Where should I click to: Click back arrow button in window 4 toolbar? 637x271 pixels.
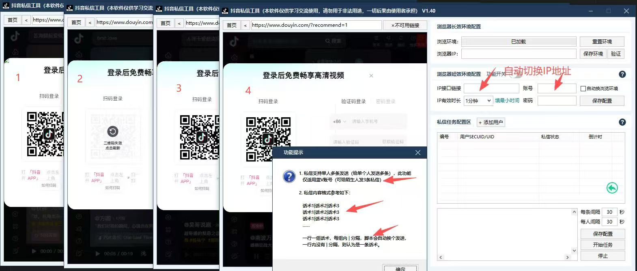tap(245, 25)
